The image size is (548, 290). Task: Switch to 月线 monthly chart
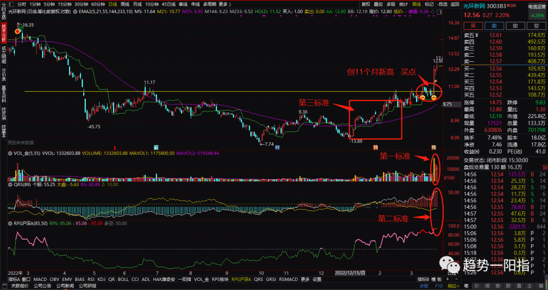coord(138,5)
